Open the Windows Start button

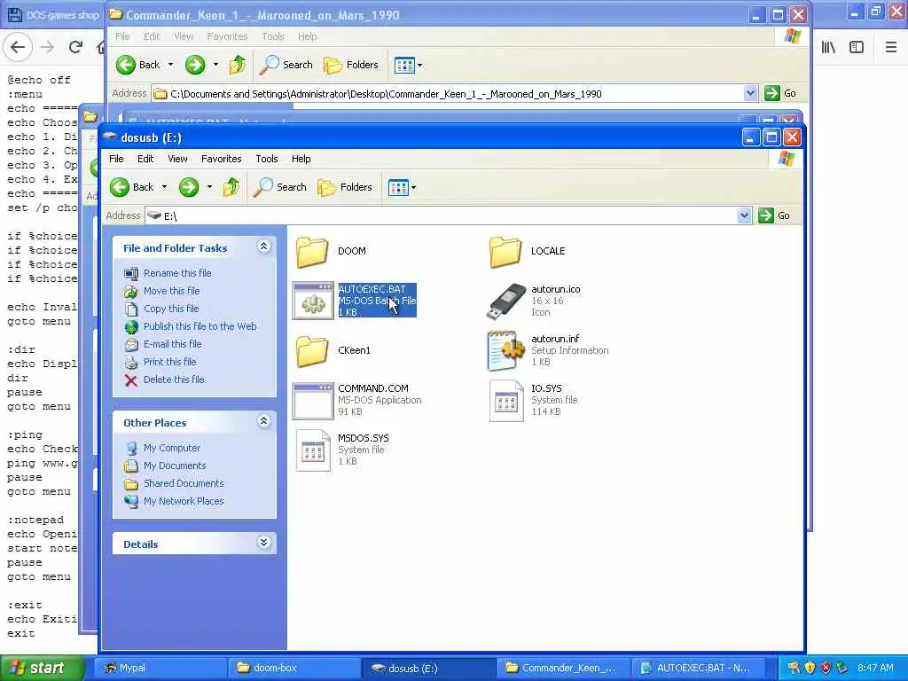(x=42, y=668)
